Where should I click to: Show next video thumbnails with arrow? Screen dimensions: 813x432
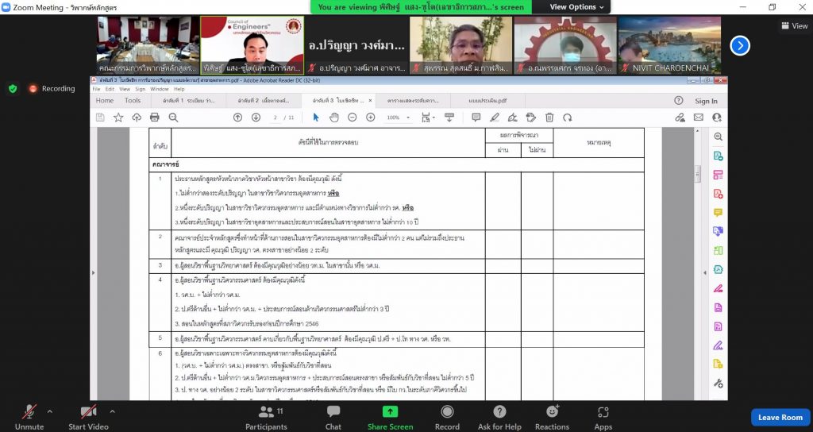[x=740, y=45]
